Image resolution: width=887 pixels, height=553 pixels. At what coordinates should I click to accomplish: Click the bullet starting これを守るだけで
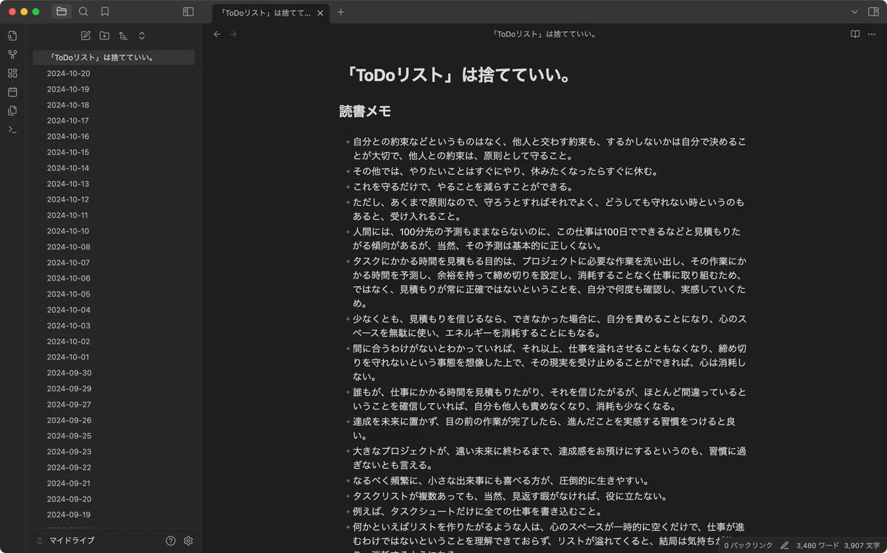tap(463, 186)
